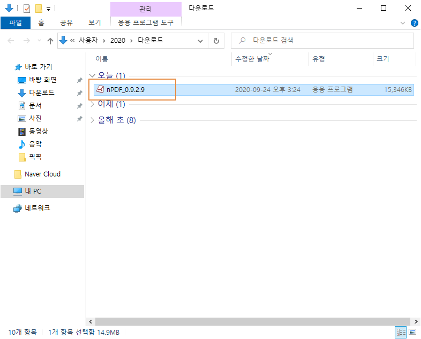Viewport: 421px width, 339px height.
Task: Open the 파일 menu tab
Action: tap(16, 22)
